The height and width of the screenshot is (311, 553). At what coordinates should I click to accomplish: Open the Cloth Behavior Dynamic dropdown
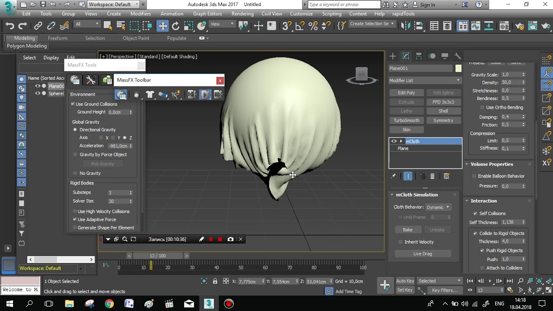(x=438, y=207)
